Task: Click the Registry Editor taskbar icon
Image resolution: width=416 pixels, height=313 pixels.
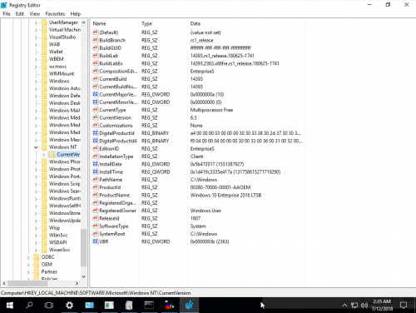Action: [x=190, y=306]
